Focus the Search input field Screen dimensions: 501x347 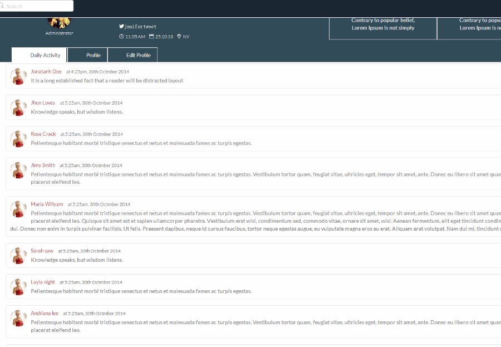tap(36, 6)
